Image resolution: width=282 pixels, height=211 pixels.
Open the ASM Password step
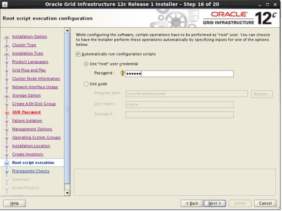[x=26, y=113]
